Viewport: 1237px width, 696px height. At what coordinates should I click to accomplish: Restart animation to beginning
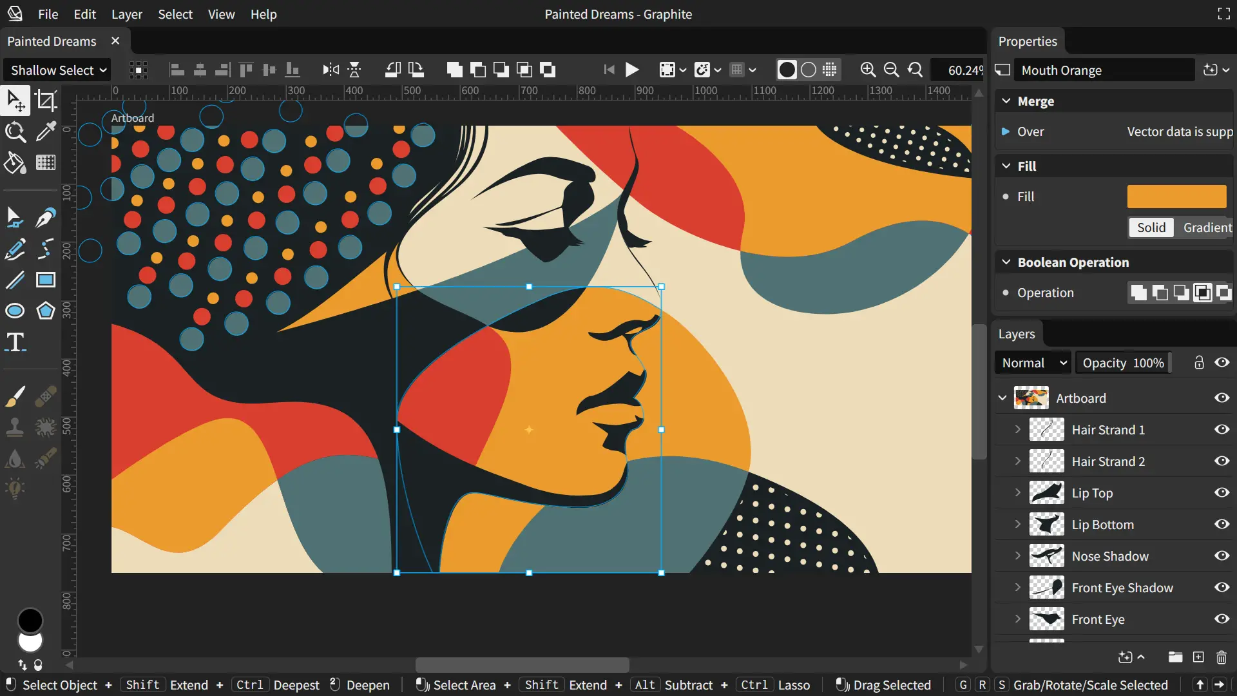coord(609,70)
